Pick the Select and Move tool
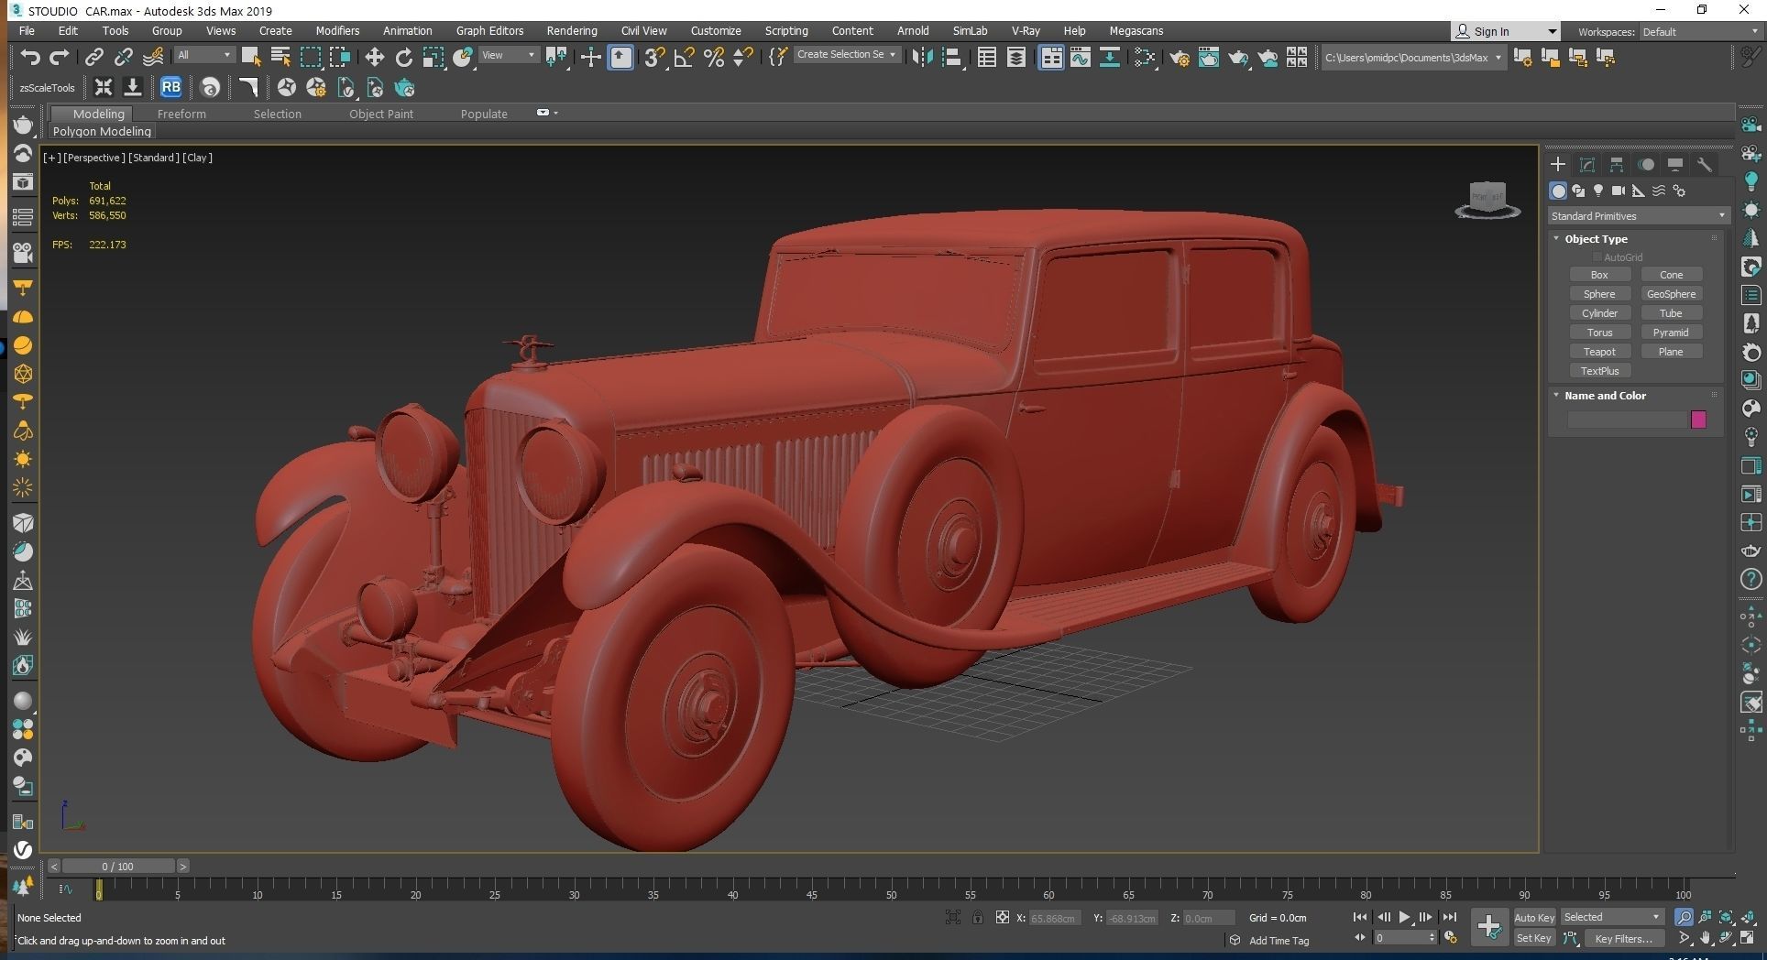 (x=374, y=58)
